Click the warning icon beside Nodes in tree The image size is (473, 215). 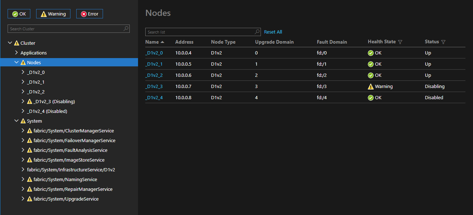[23, 62]
